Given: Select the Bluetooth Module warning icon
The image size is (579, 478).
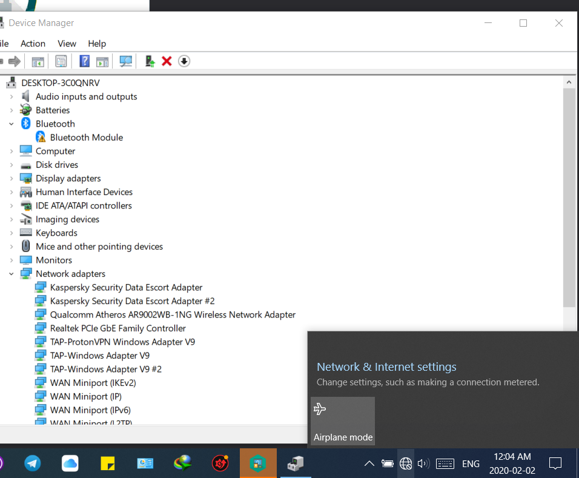Looking at the screenshot, I should pos(41,138).
